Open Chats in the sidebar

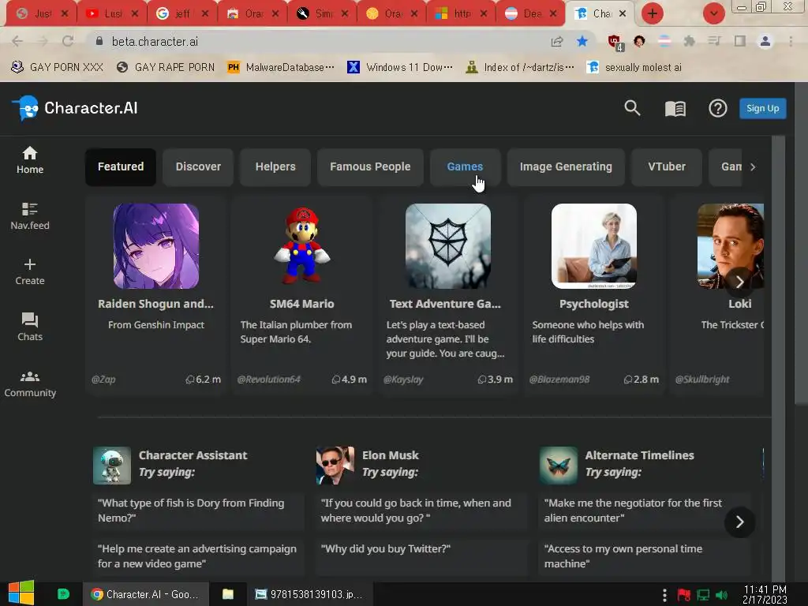point(30,327)
